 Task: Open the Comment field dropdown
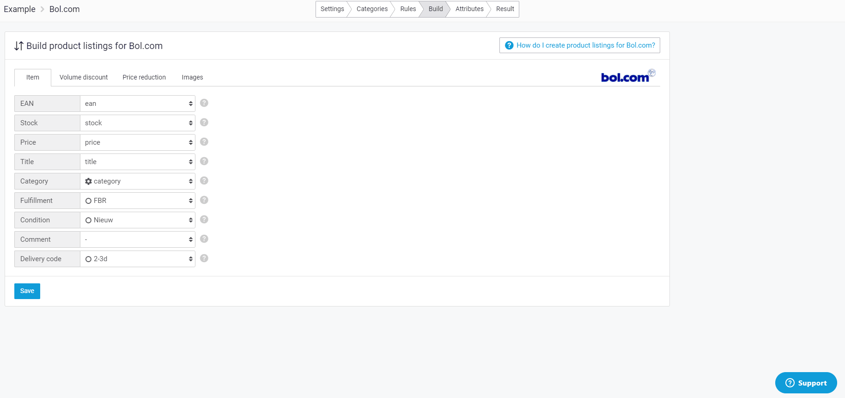tap(138, 239)
